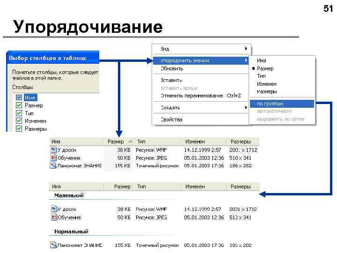Screen dimensions: 337x253
Task: Click the Размеры header in the grouped table
Action: (243, 186)
